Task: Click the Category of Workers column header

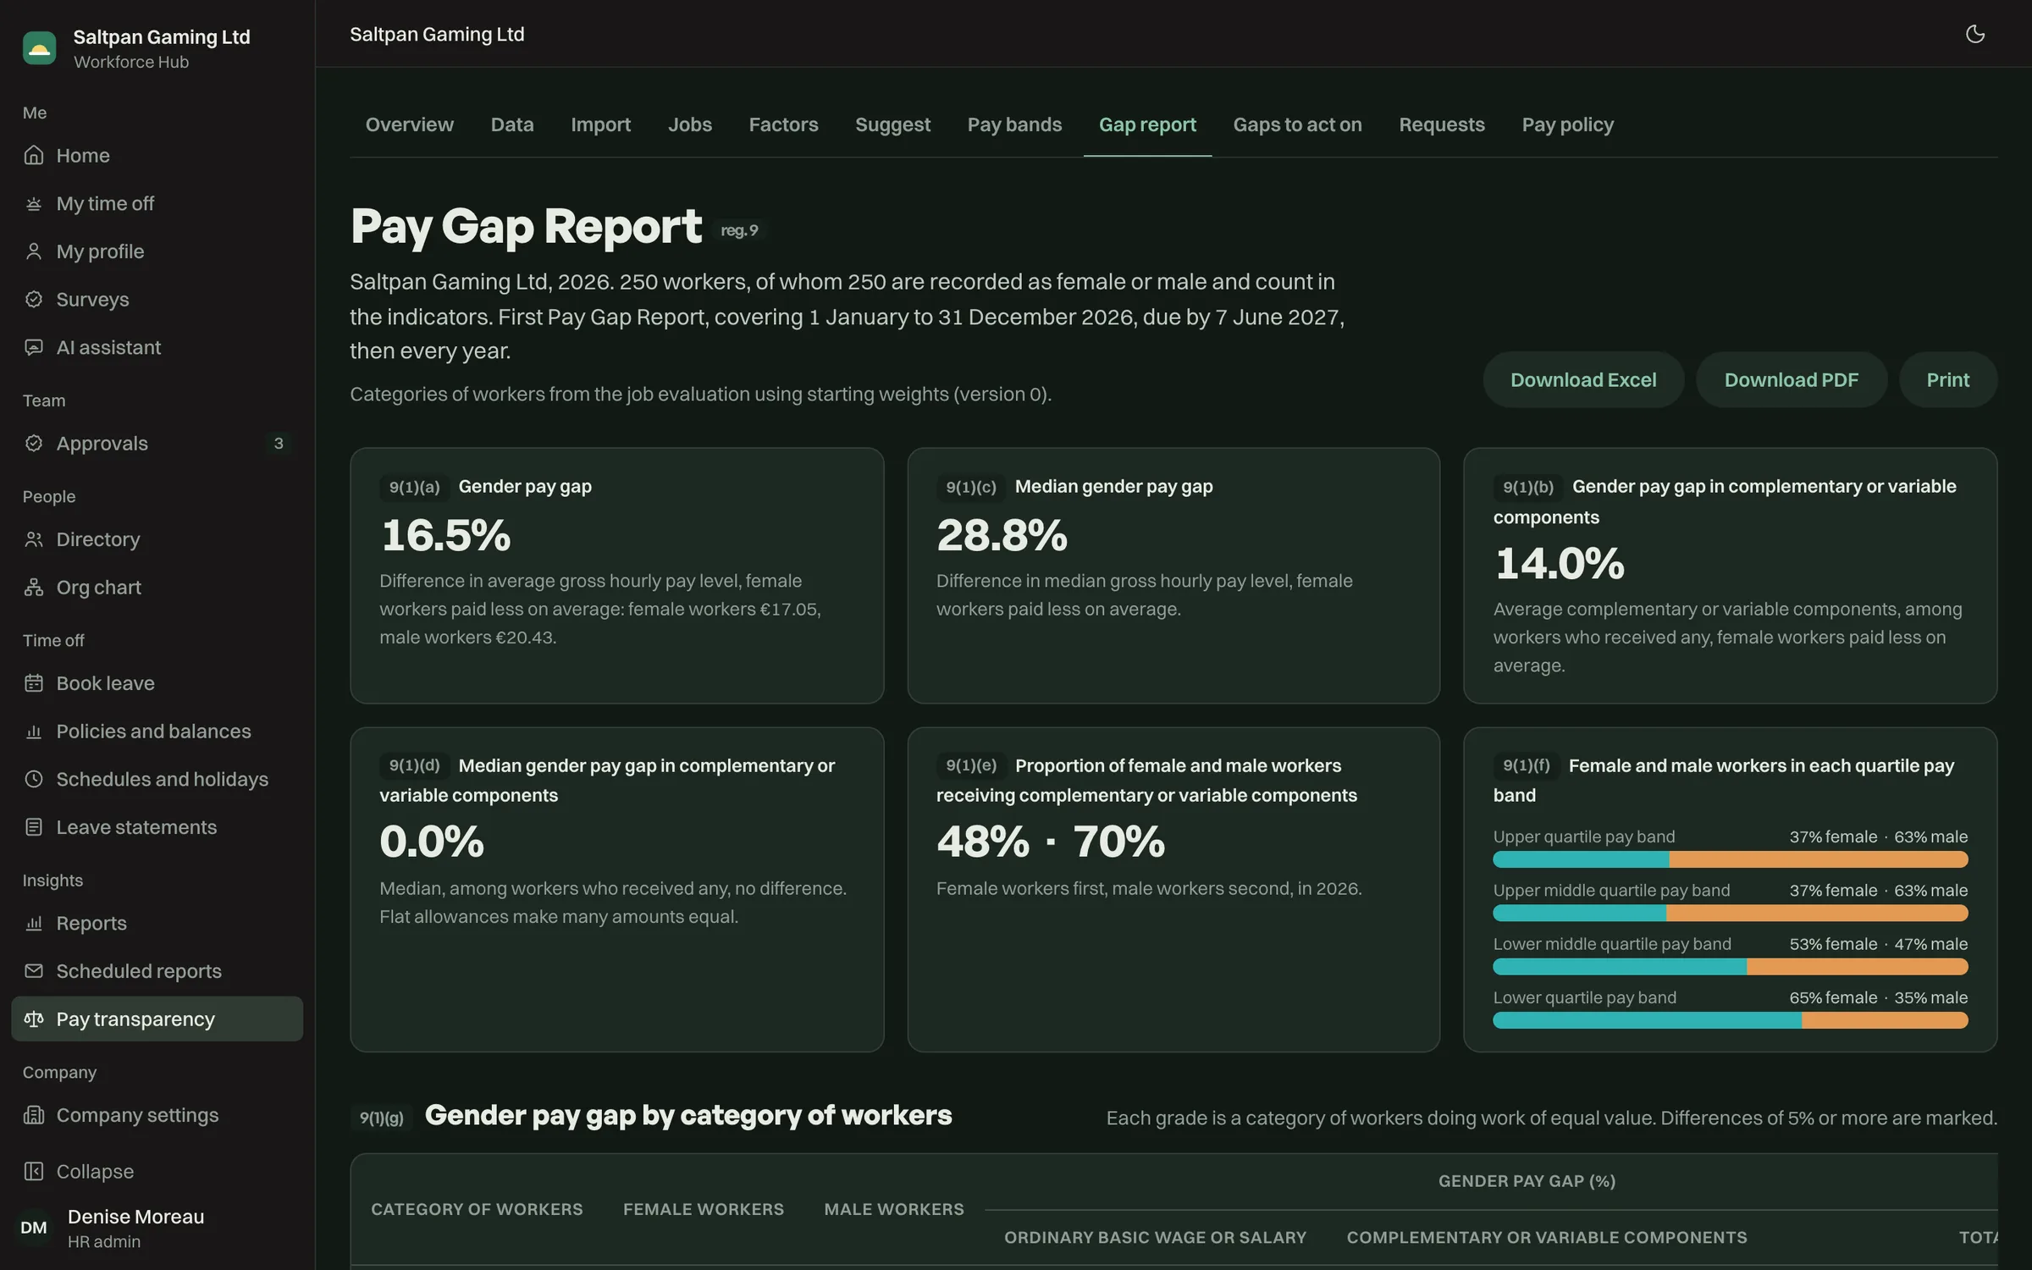Action: [x=477, y=1209]
